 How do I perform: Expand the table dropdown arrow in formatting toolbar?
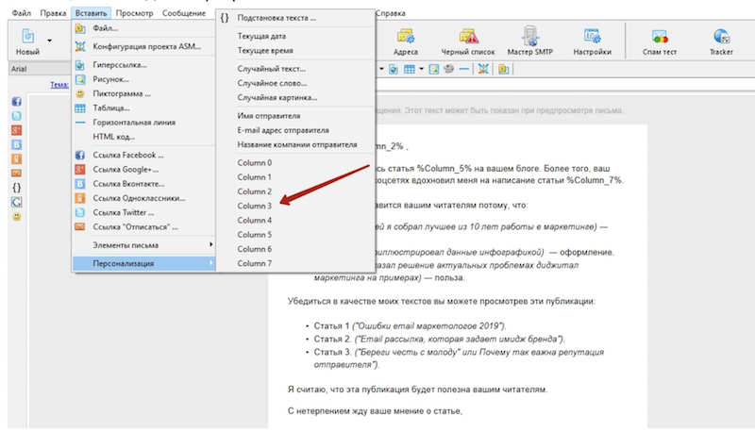coord(421,69)
